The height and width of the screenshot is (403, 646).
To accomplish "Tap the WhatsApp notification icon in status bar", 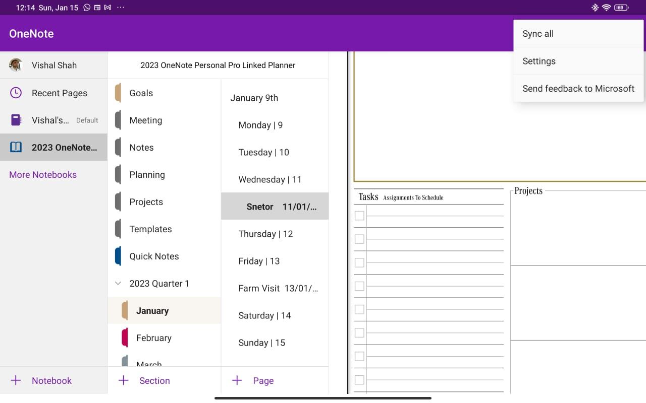I will (87, 8).
